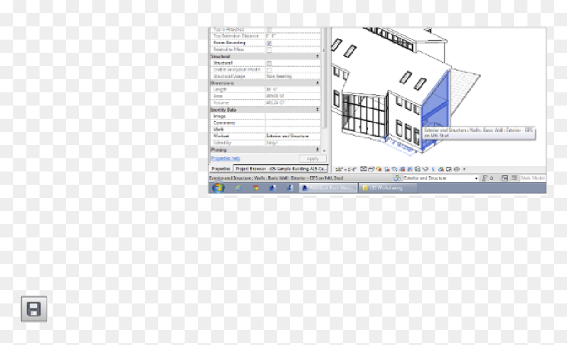
Task: Click the Area dimension value
Action: (293, 96)
